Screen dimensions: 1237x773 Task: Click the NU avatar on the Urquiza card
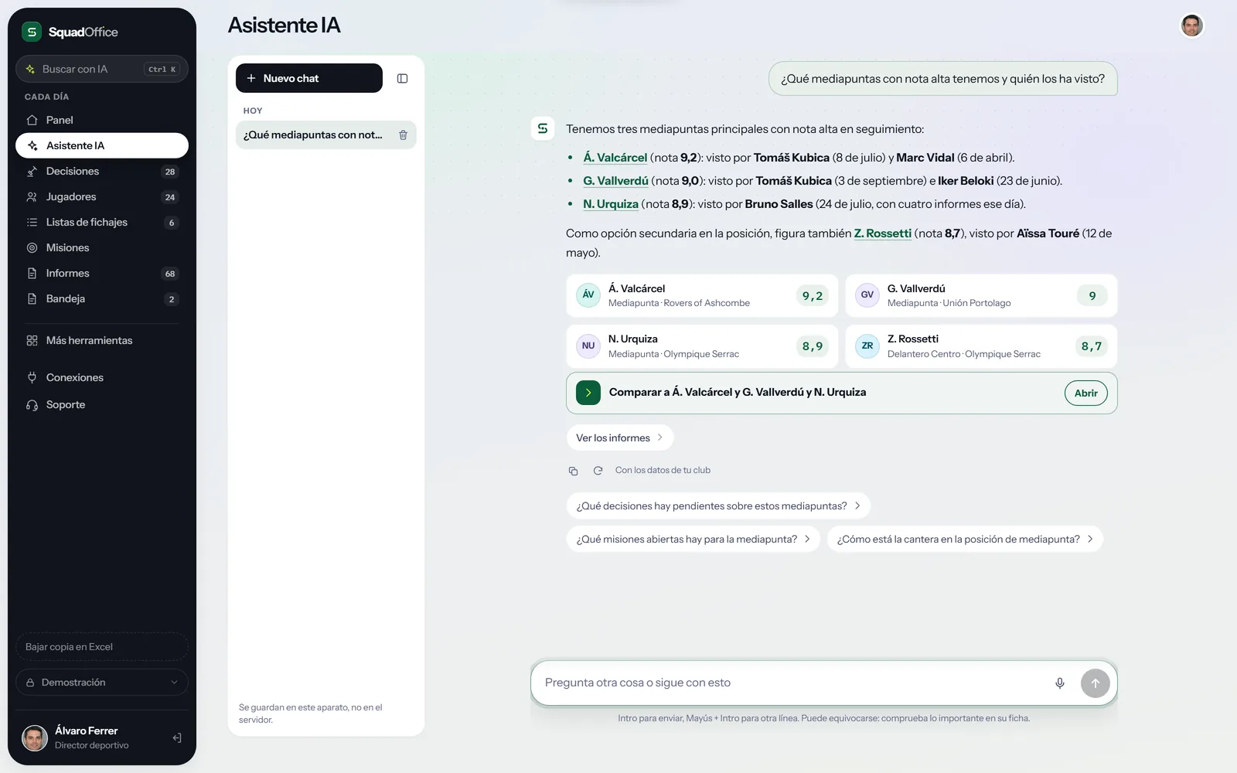click(588, 346)
